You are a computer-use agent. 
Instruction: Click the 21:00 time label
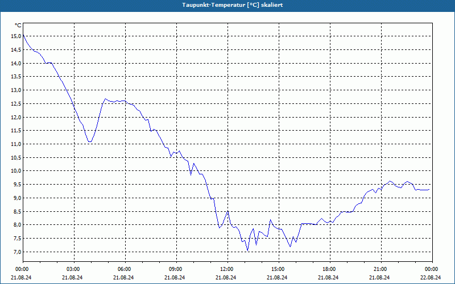(x=379, y=269)
